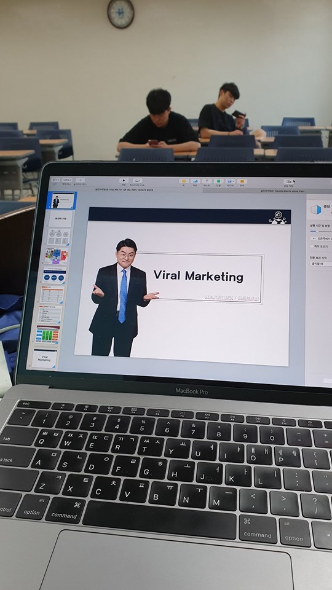The image size is (332, 590).
Task: Open Keynote Live from the toolbar
Action: tap(137, 181)
